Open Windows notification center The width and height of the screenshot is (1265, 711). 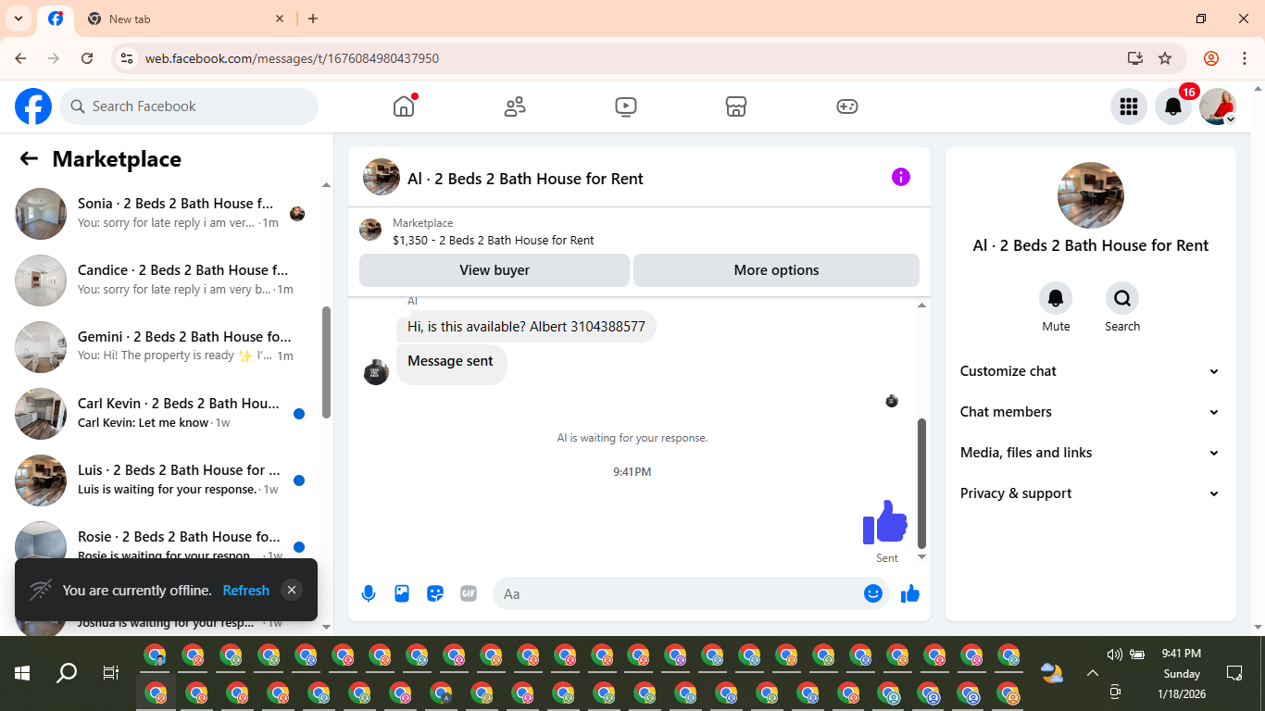1234,673
